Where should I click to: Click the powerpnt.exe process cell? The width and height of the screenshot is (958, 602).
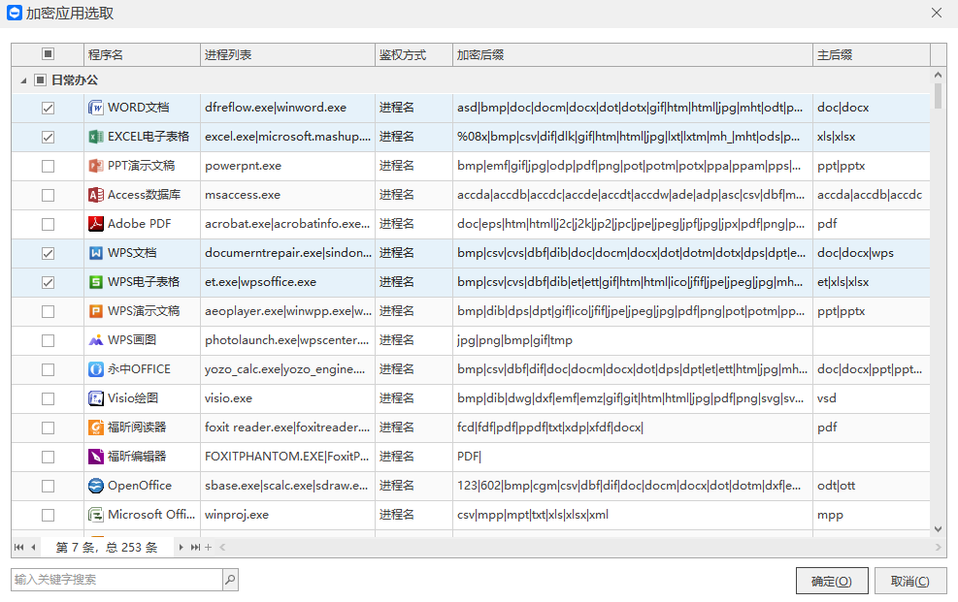(287, 166)
